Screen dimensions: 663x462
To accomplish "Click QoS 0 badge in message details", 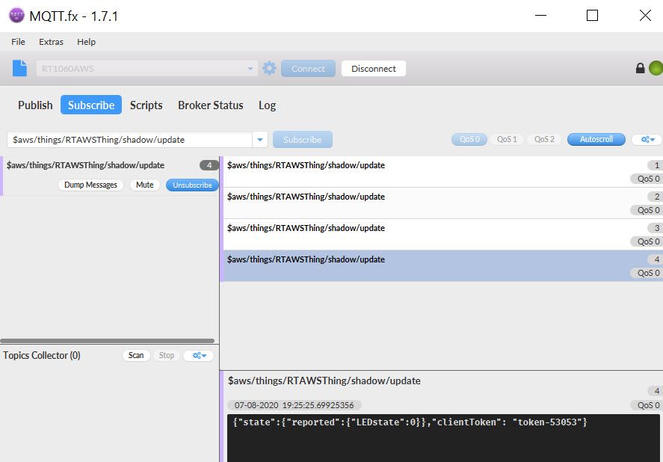I will pos(648,405).
